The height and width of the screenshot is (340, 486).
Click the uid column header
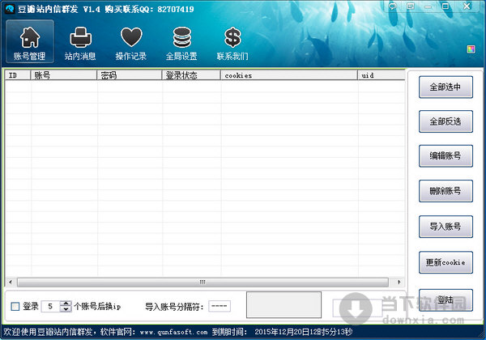click(x=382, y=75)
